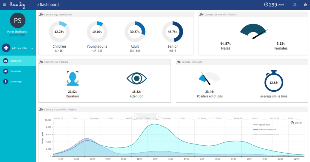Image resolution: width=310 pixels, height=162 pixels.
Task: Click the gender distribution gauge
Action: click(x=254, y=31)
